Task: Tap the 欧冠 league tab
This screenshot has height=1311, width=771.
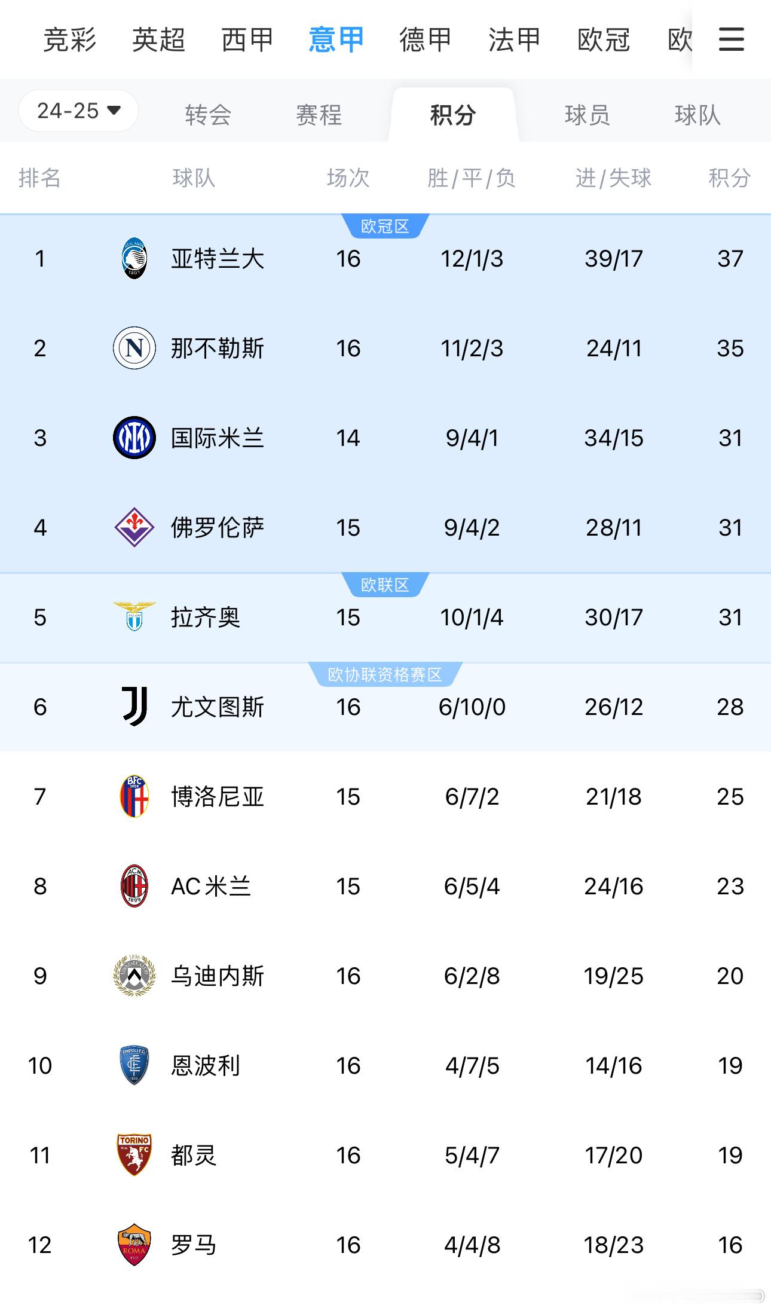Action: pyautogui.click(x=604, y=40)
